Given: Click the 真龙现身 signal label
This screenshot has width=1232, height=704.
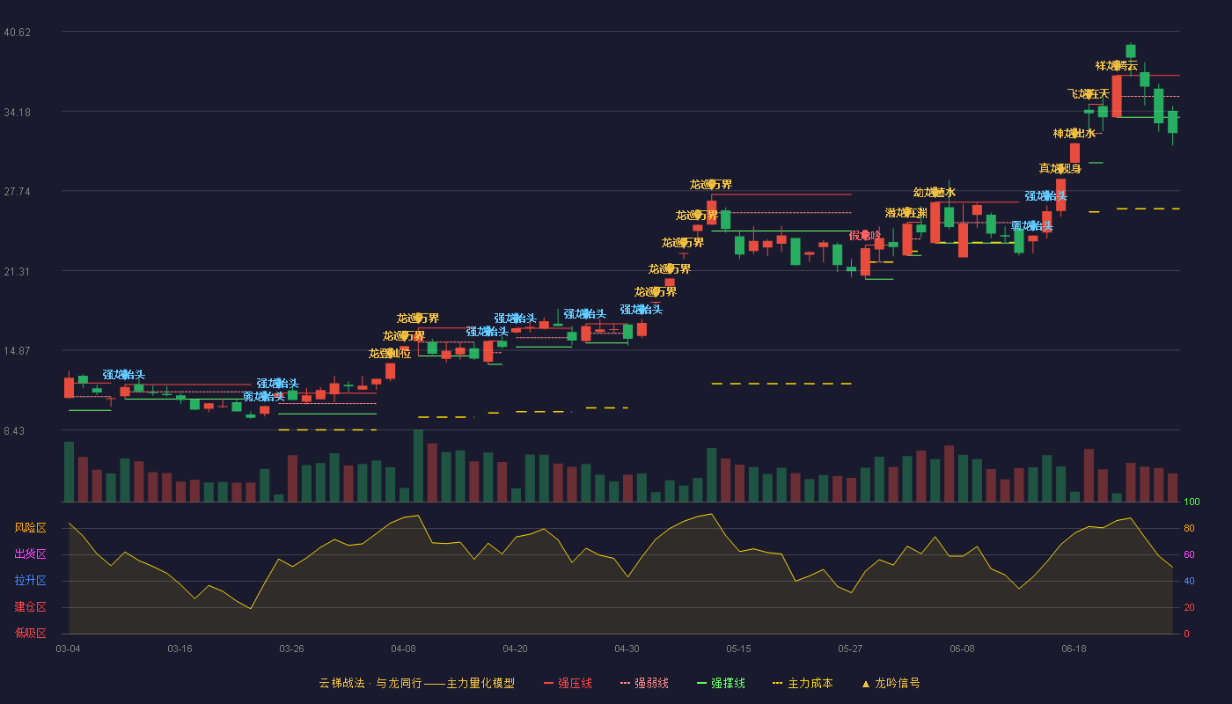Looking at the screenshot, I should [x=1060, y=168].
